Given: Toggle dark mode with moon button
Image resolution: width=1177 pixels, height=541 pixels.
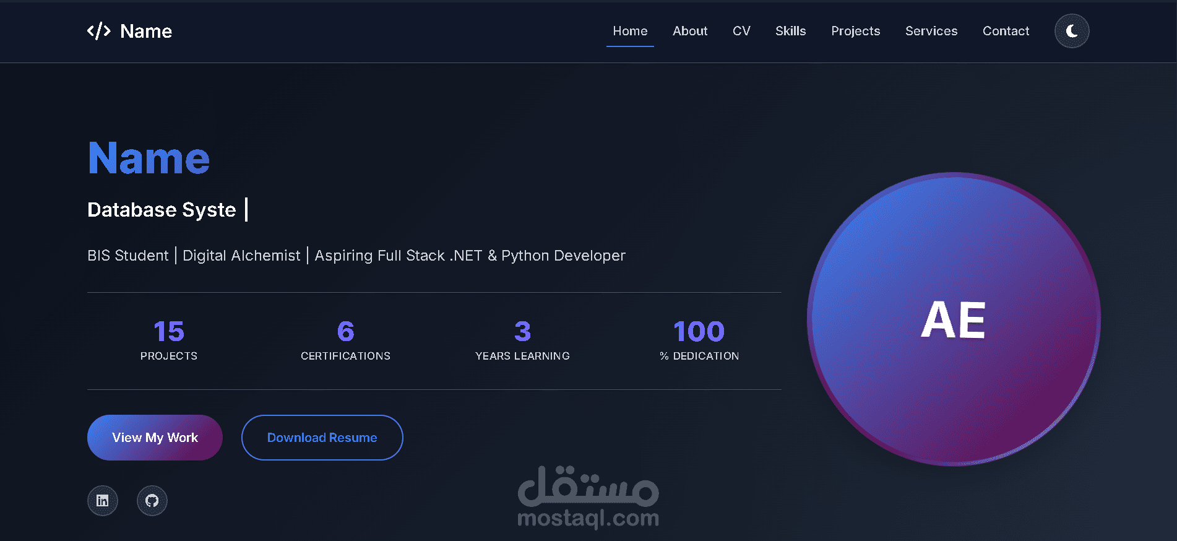Looking at the screenshot, I should (1072, 31).
